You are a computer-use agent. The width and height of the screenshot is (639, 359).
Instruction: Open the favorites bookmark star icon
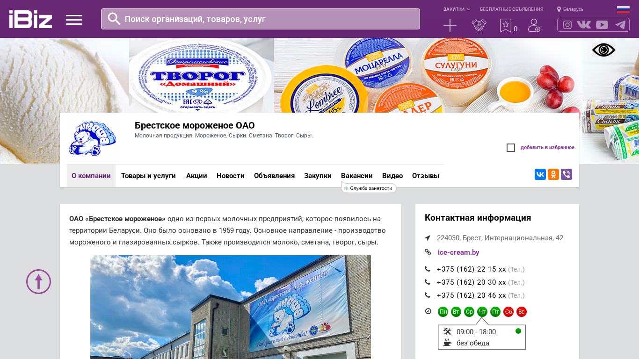tap(506, 25)
